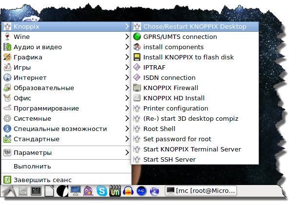The width and height of the screenshot is (296, 205).
Task: Click the scissors Стандартные icon
Action: tap(7, 139)
